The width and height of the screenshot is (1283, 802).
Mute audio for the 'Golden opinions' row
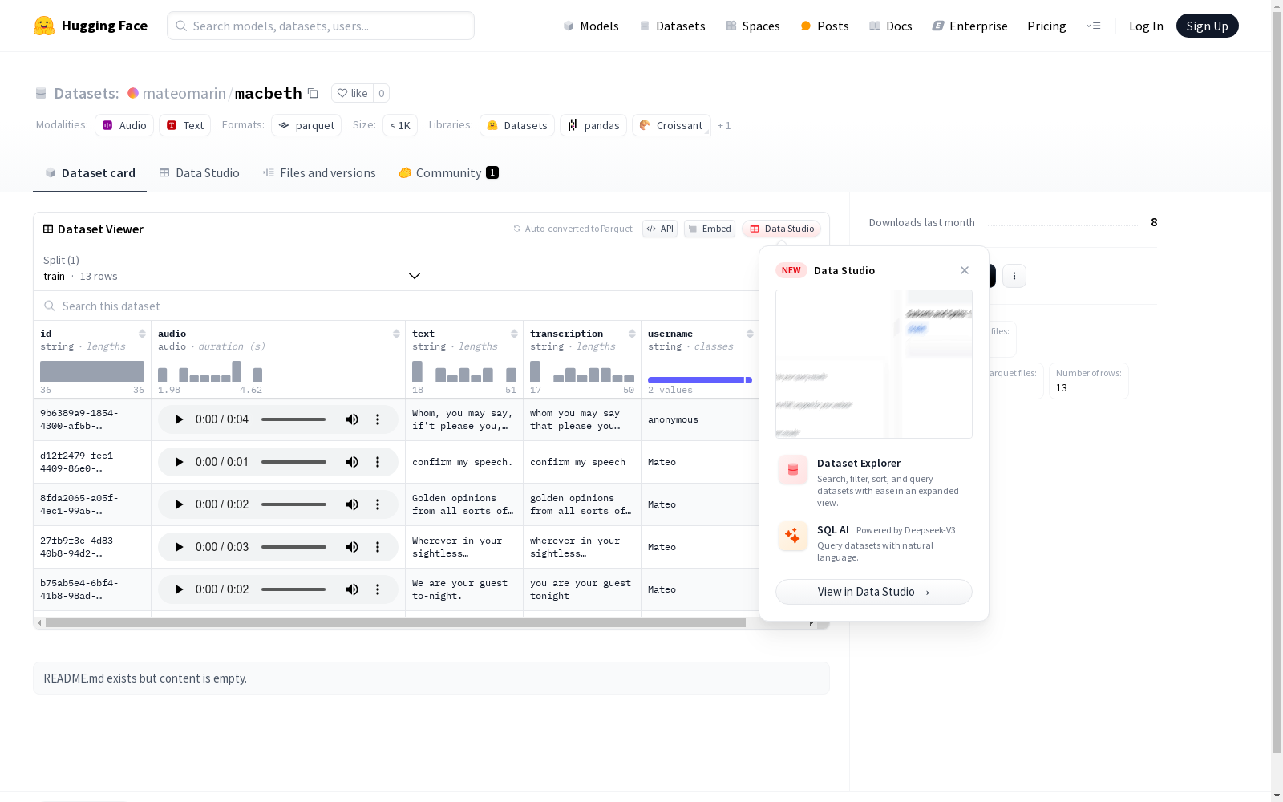coord(352,504)
